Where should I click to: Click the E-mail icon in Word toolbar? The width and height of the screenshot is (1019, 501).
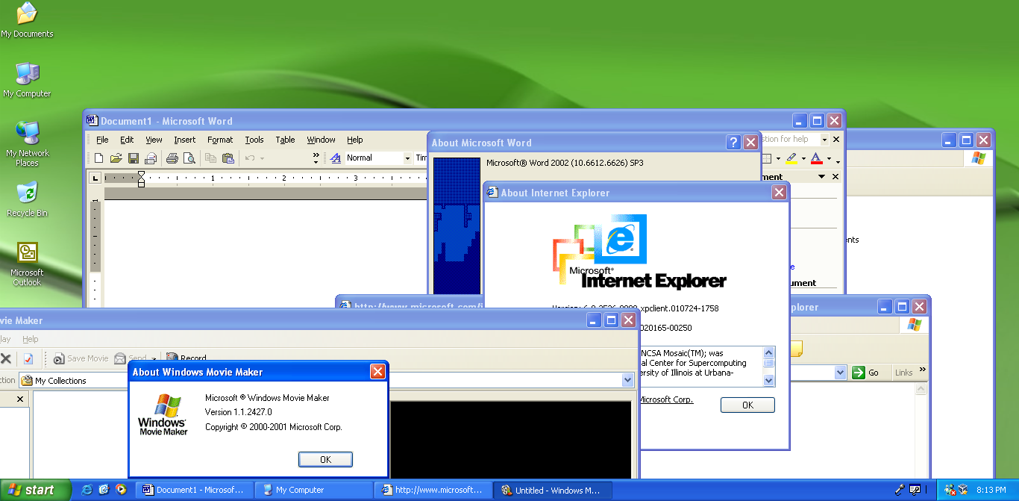pyautogui.click(x=151, y=158)
